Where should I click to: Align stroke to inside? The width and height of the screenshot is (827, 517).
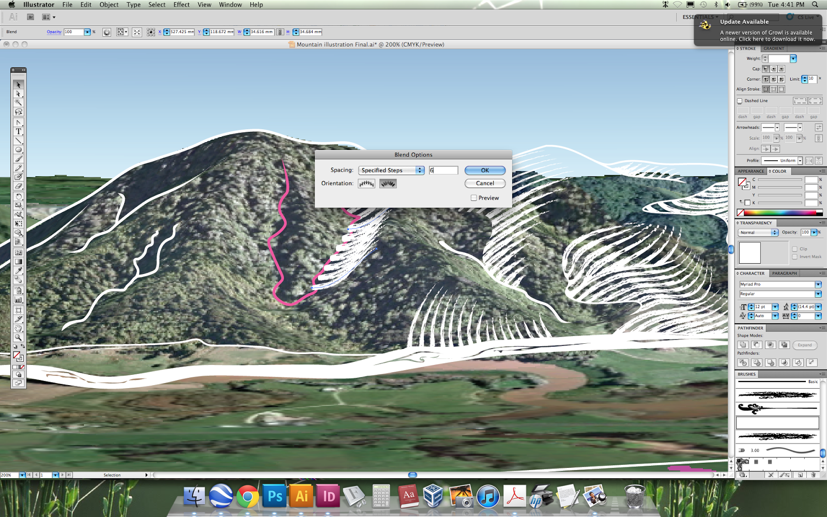[774, 89]
